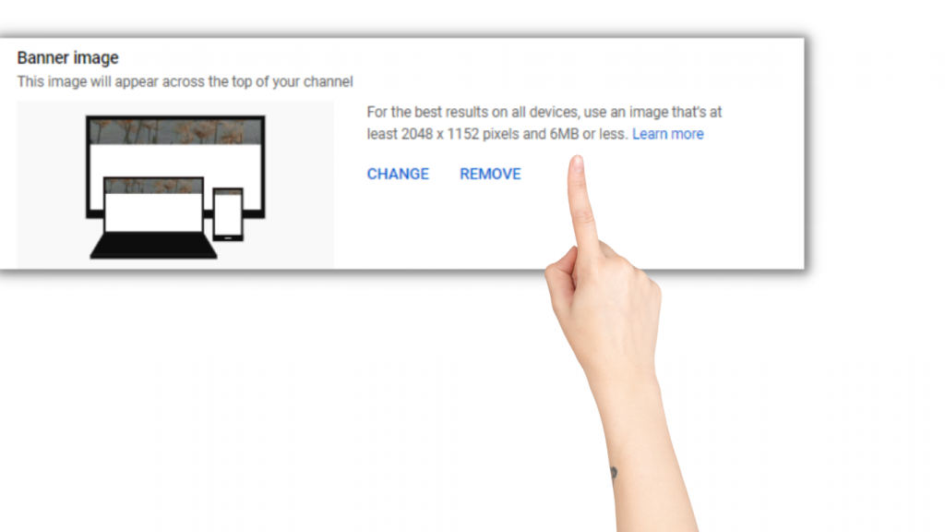Click the REMOVE banner button

(x=490, y=174)
